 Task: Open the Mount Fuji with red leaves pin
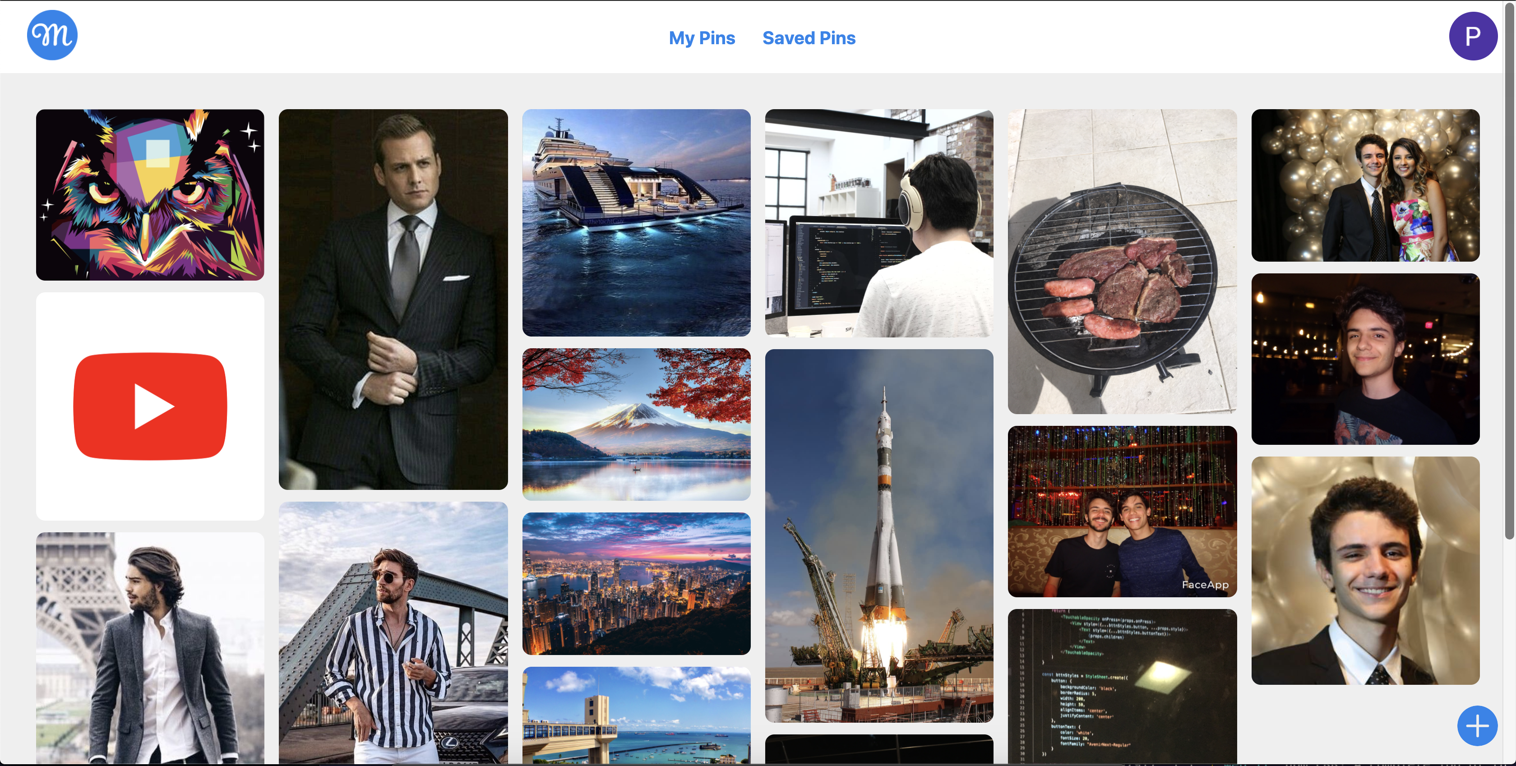coord(636,424)
